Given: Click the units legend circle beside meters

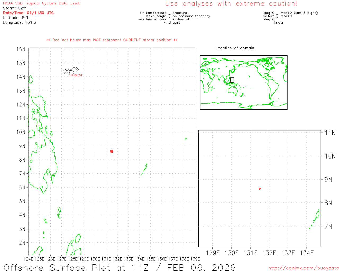Looking at the screenshot, I should pos(277,16).
